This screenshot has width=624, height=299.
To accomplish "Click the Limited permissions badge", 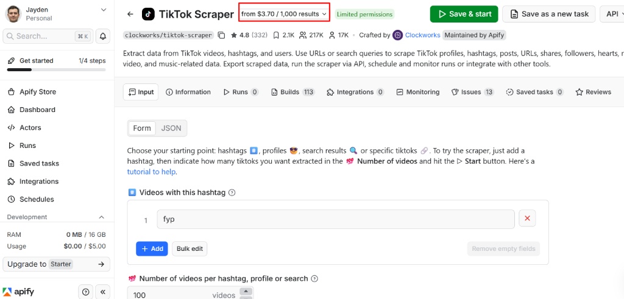I will [364, 15].
